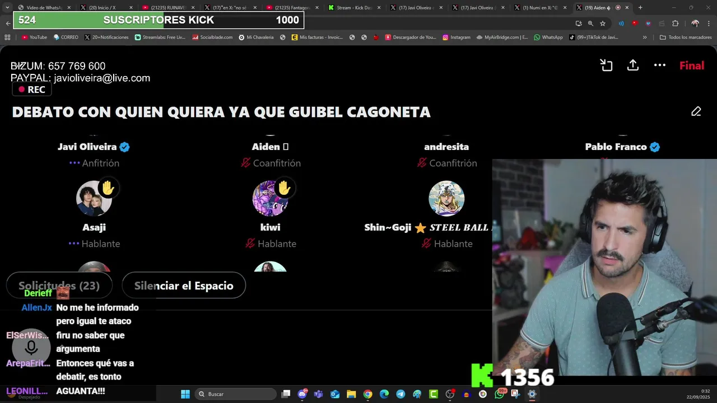Viewport: 717px width, 403px height.
Task: Expand the bookmarks bar overflow chevron
Action: (645, 38)
